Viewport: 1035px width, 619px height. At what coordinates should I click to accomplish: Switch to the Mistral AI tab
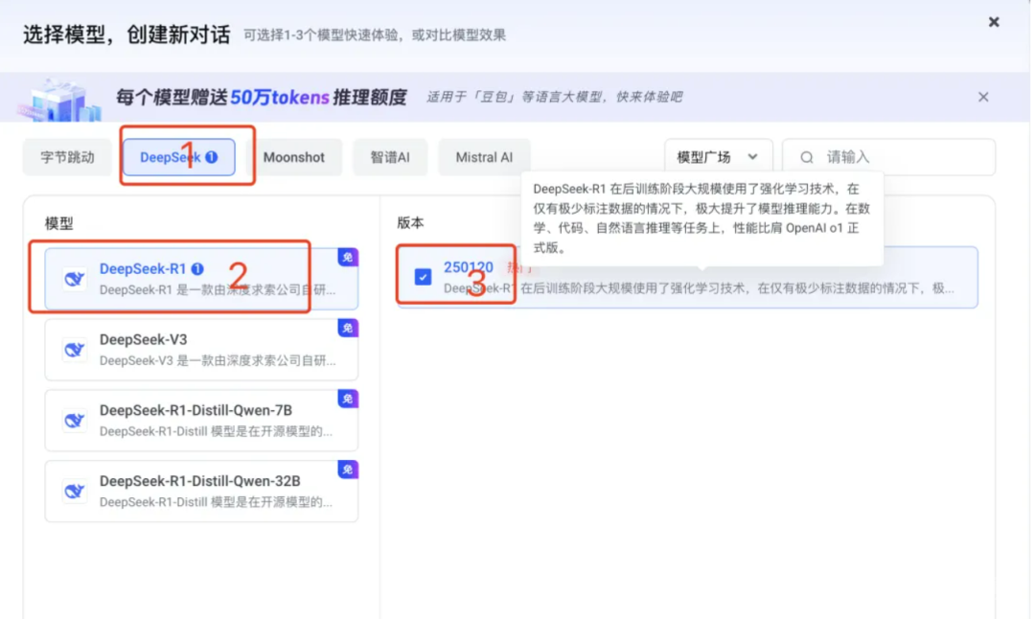(x=484, y=157)
